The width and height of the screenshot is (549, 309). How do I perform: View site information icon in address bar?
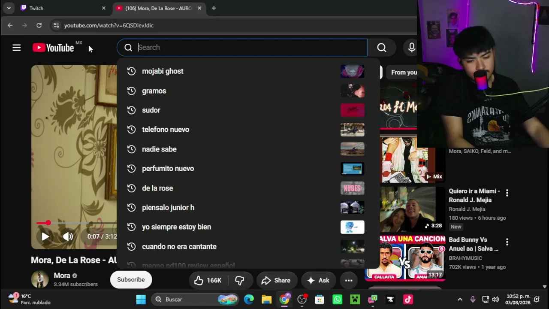pos(56,25)
